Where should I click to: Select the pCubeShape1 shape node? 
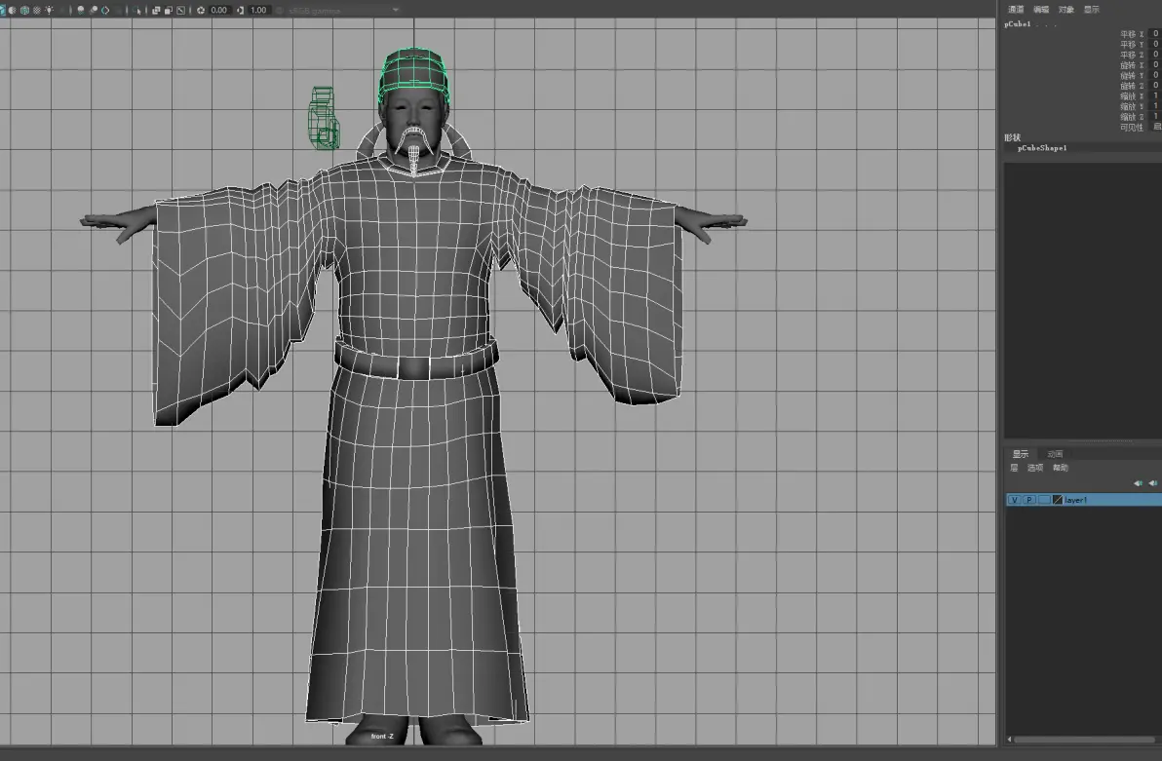[x=1042, y=148]
